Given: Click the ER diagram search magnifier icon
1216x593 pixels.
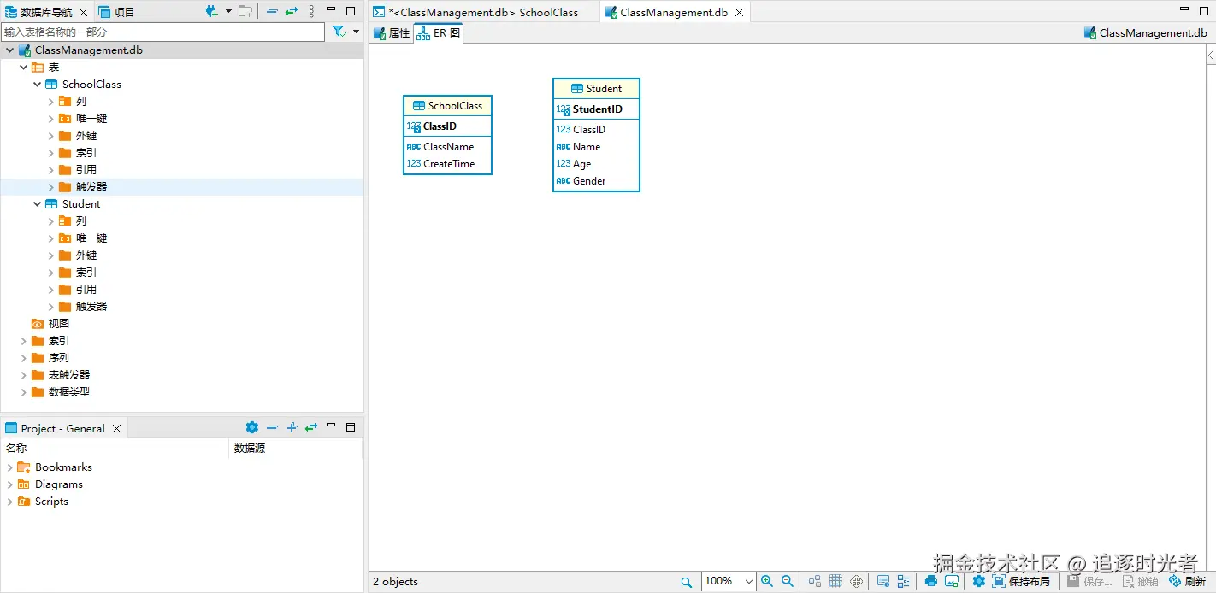Looking at the screenshot, I should point(686,582).
